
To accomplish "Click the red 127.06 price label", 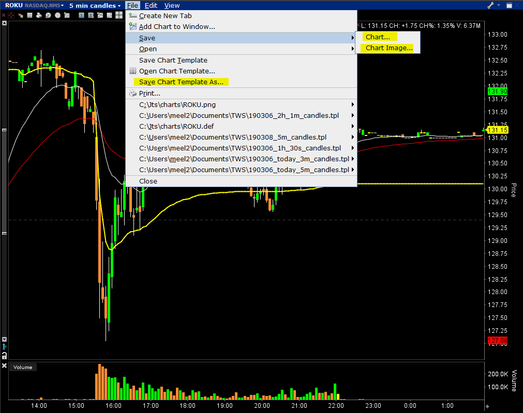I will 497,341.
